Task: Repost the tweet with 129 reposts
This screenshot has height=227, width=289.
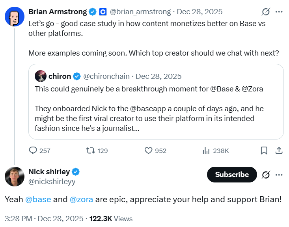Action: click(90, 150)
